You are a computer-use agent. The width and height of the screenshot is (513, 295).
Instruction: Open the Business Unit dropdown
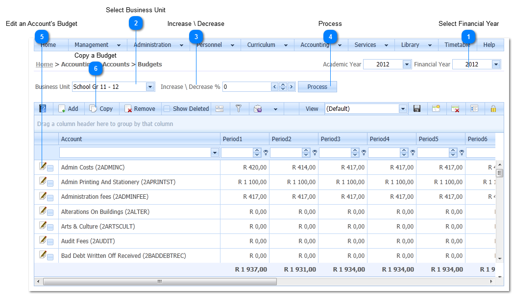point(150,87)
